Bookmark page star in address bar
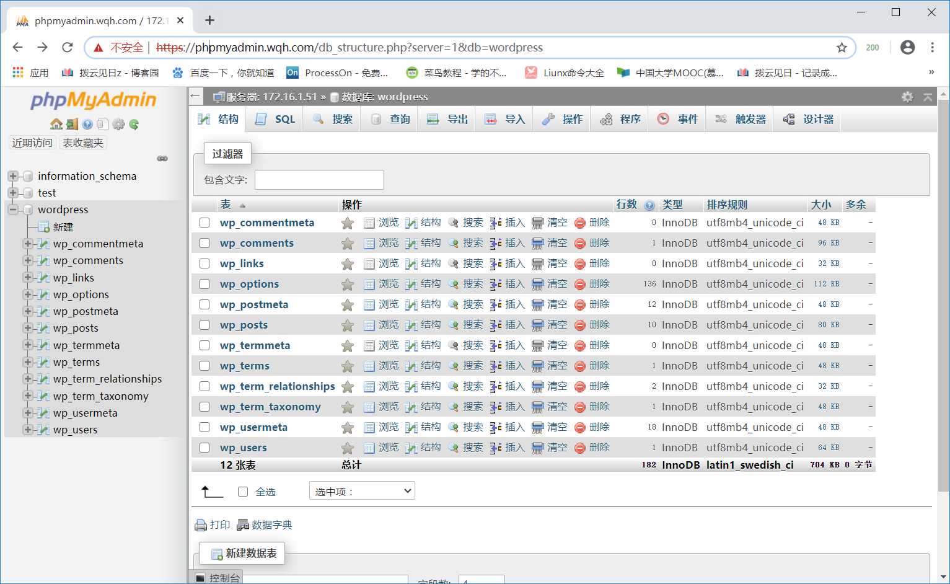This screenshot has height=584, width=950. 842,48
